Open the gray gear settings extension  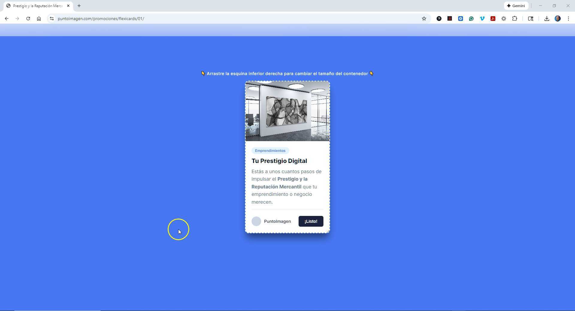[x=503, y=19]
